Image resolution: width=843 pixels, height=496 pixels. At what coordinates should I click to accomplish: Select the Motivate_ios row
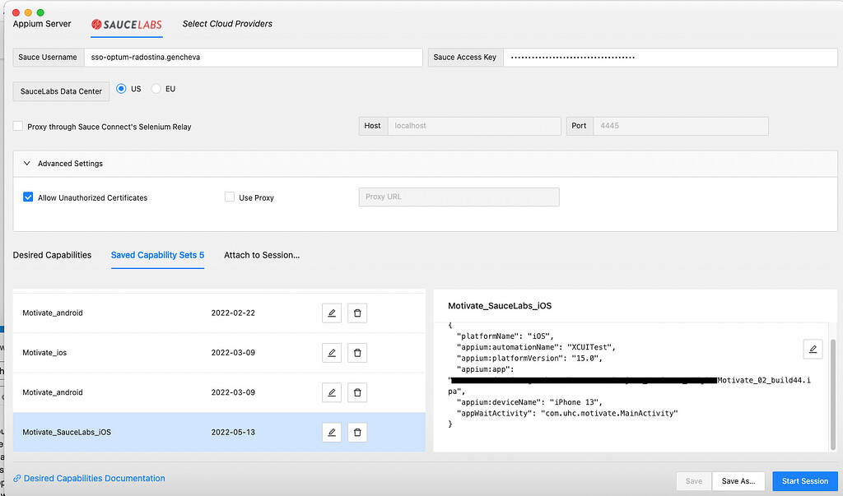219,353
